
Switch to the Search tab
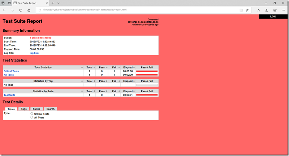51,109
